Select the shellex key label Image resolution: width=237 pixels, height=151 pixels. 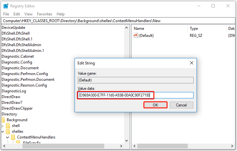[18, 131]
